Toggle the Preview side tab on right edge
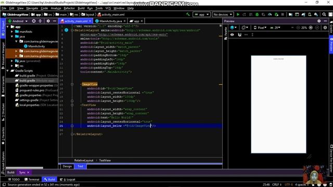The width and height of the screenshot is (333, 187). point(331,45)
